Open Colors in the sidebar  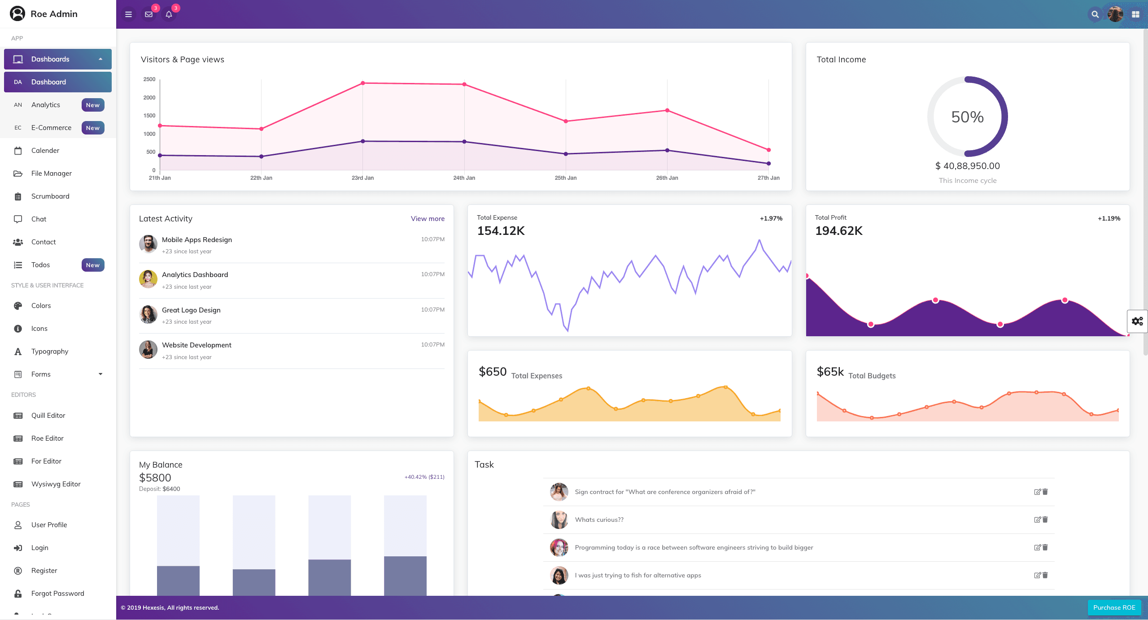pyautogui.click(x=41, y=306)
